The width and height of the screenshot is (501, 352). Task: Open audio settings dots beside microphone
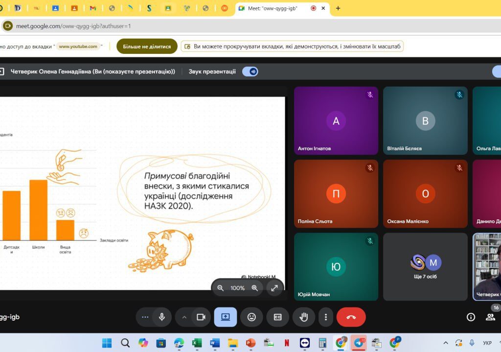[145, 317]
